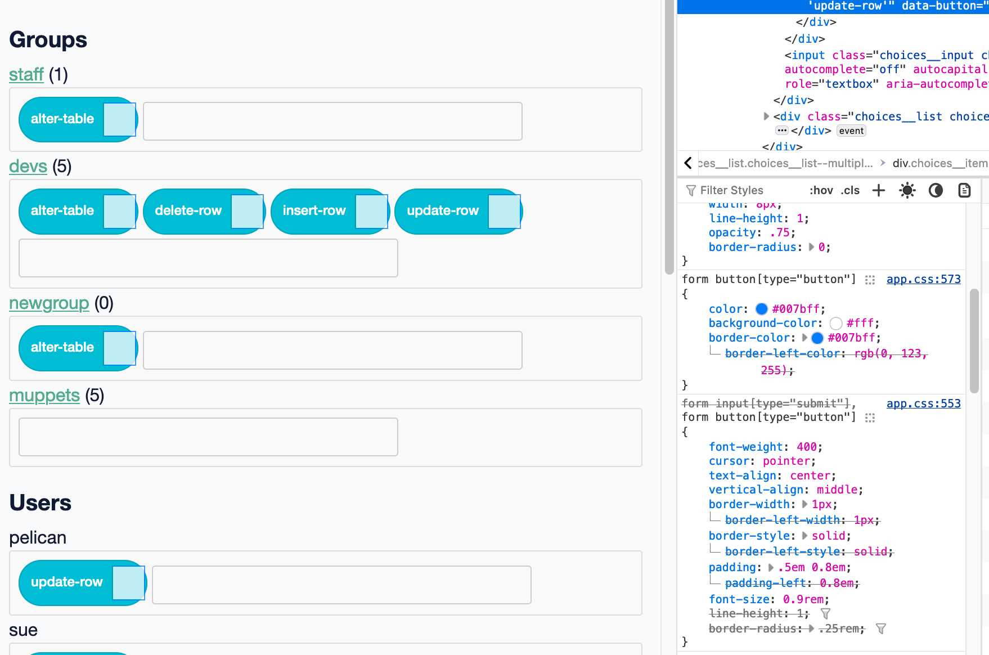Open the muppets group link
Viewport: 989px width, 655px height.
pos(44,396)
